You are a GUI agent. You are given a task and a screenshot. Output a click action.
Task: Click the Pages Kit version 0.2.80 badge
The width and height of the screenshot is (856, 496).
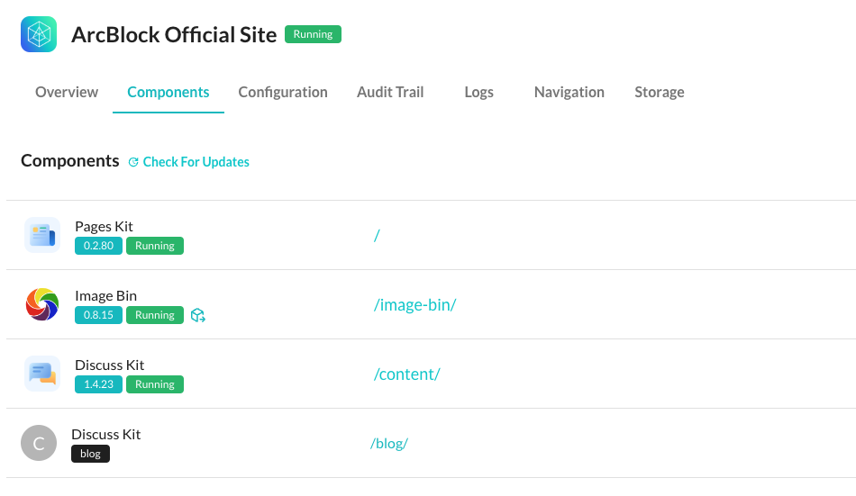tap(98, 246)
